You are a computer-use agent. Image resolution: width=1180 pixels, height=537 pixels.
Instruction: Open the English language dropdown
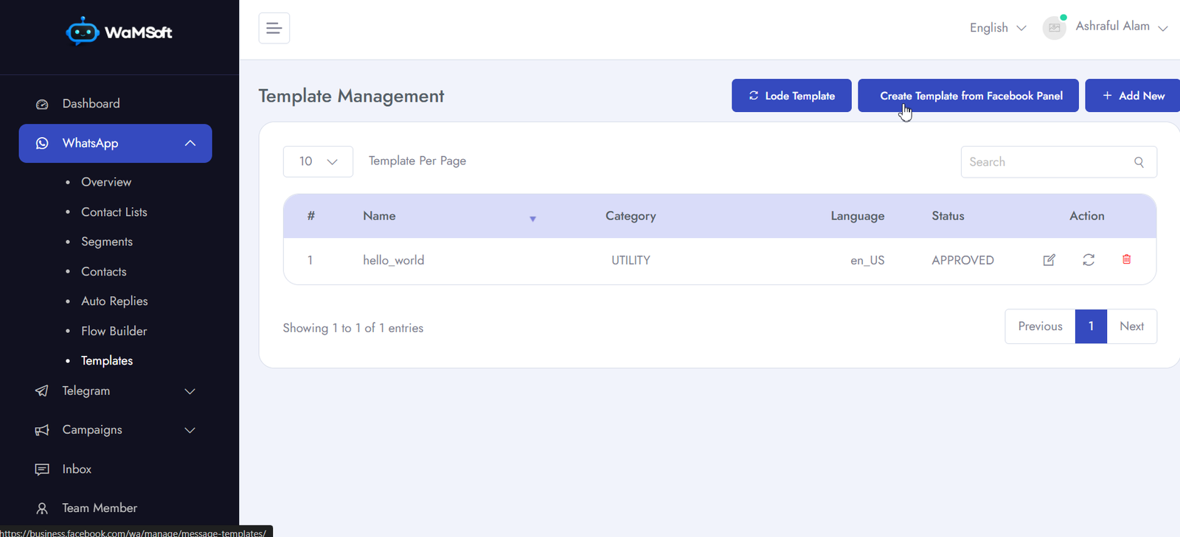tap(998, 27)
